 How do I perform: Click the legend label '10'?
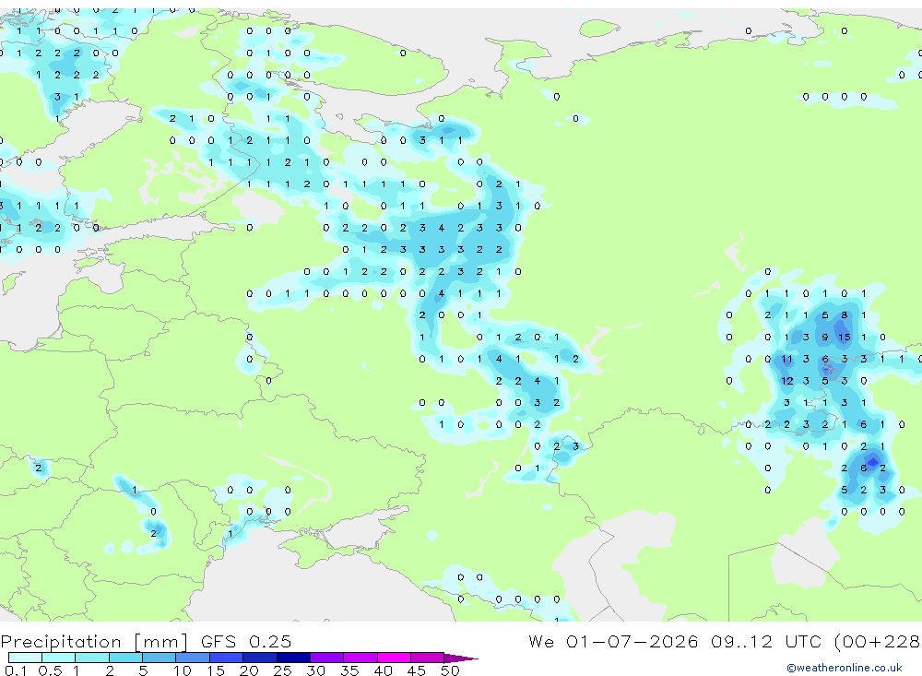(x=183, y=670)
